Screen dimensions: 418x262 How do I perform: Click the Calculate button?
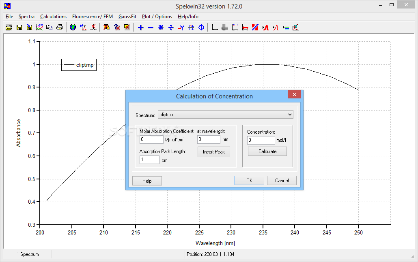(267, 151)
